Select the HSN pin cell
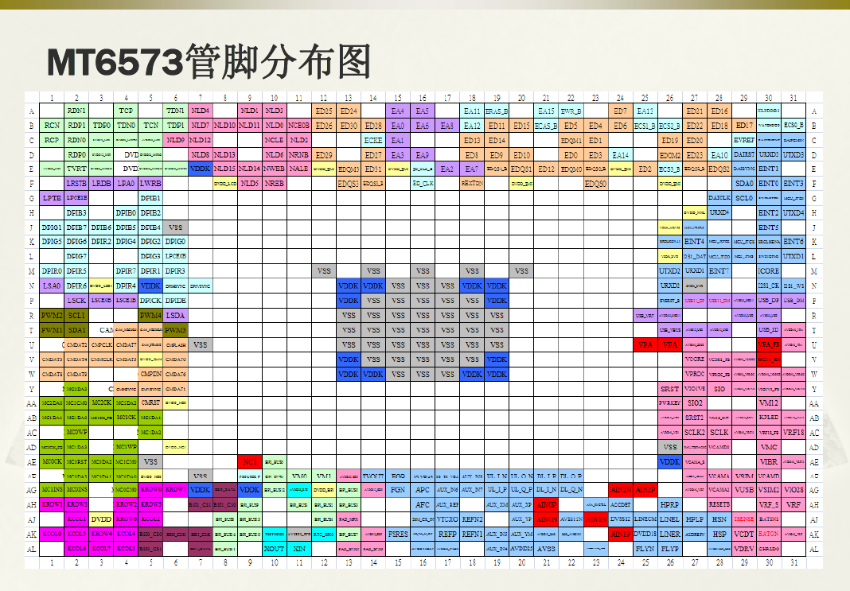Viewport: 850px width, 591px height. pyautogui.click(x=719, y=519)
